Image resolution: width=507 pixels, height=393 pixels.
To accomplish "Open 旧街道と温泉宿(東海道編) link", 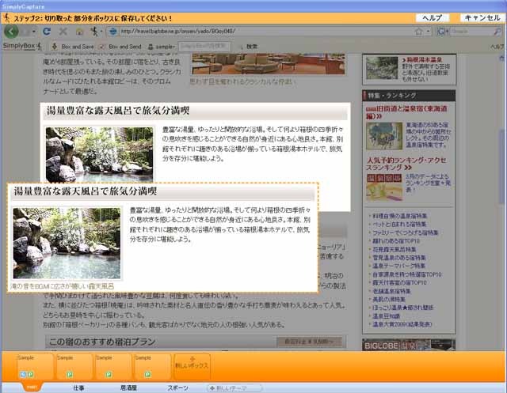I will (406, 112).
